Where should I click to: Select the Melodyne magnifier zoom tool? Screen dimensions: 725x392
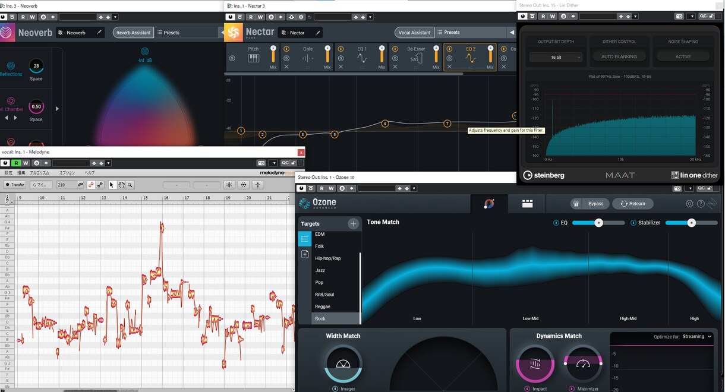(x=130, y=185)
